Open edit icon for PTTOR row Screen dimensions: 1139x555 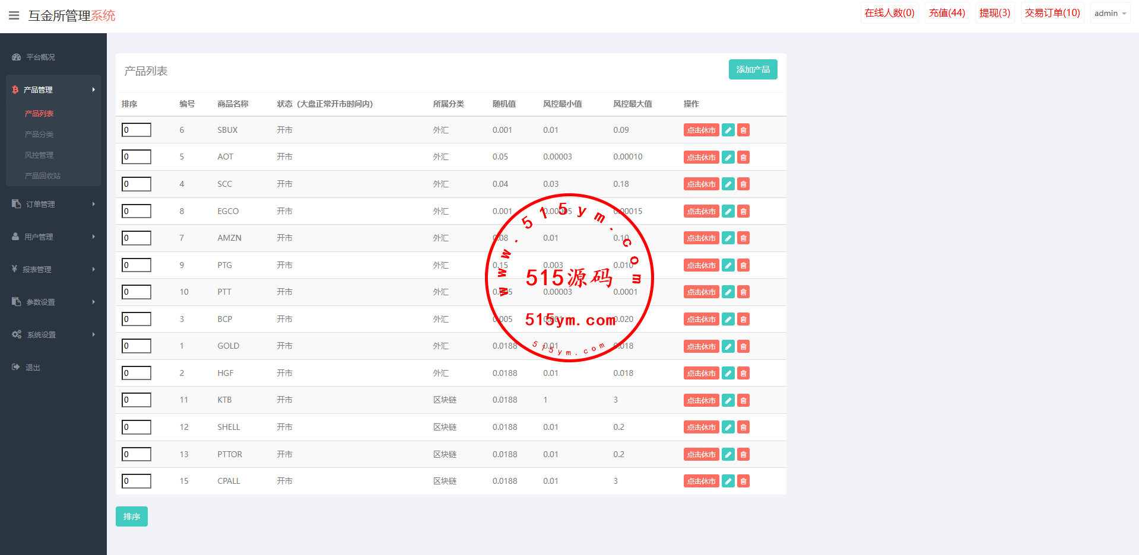tap(728, 454)
